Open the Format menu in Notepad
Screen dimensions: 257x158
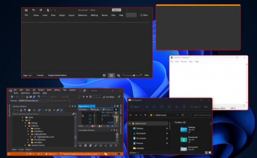tap(183, 61)
